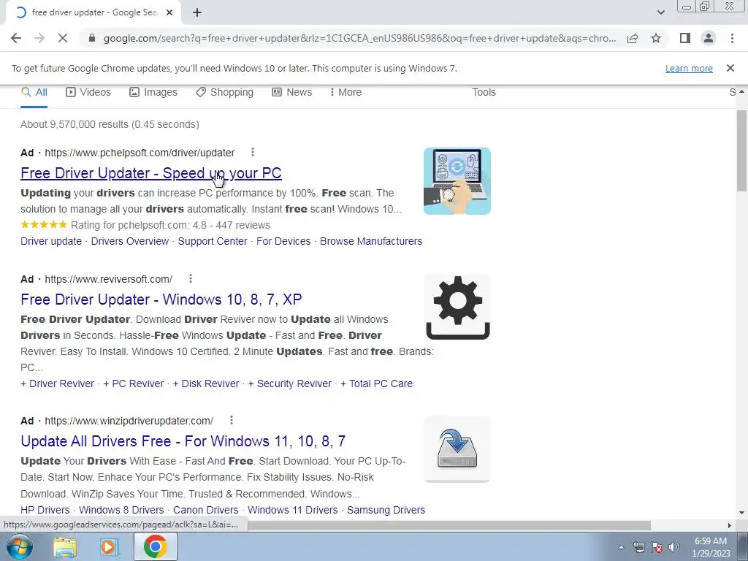The image size is (748, 561).
Task: Go back to the previous page
Action: [x=16, y=38]
